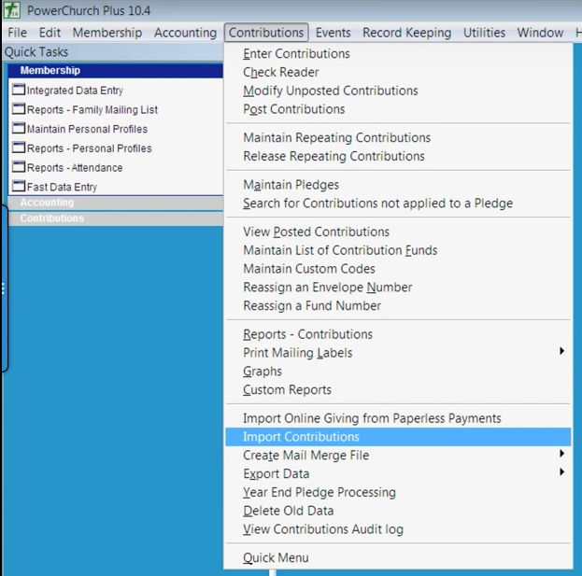The height and width of the screenshot is (576, 582).
Task: Expand the Accounting quick tasks section
Action: click(x=47, y=203)
